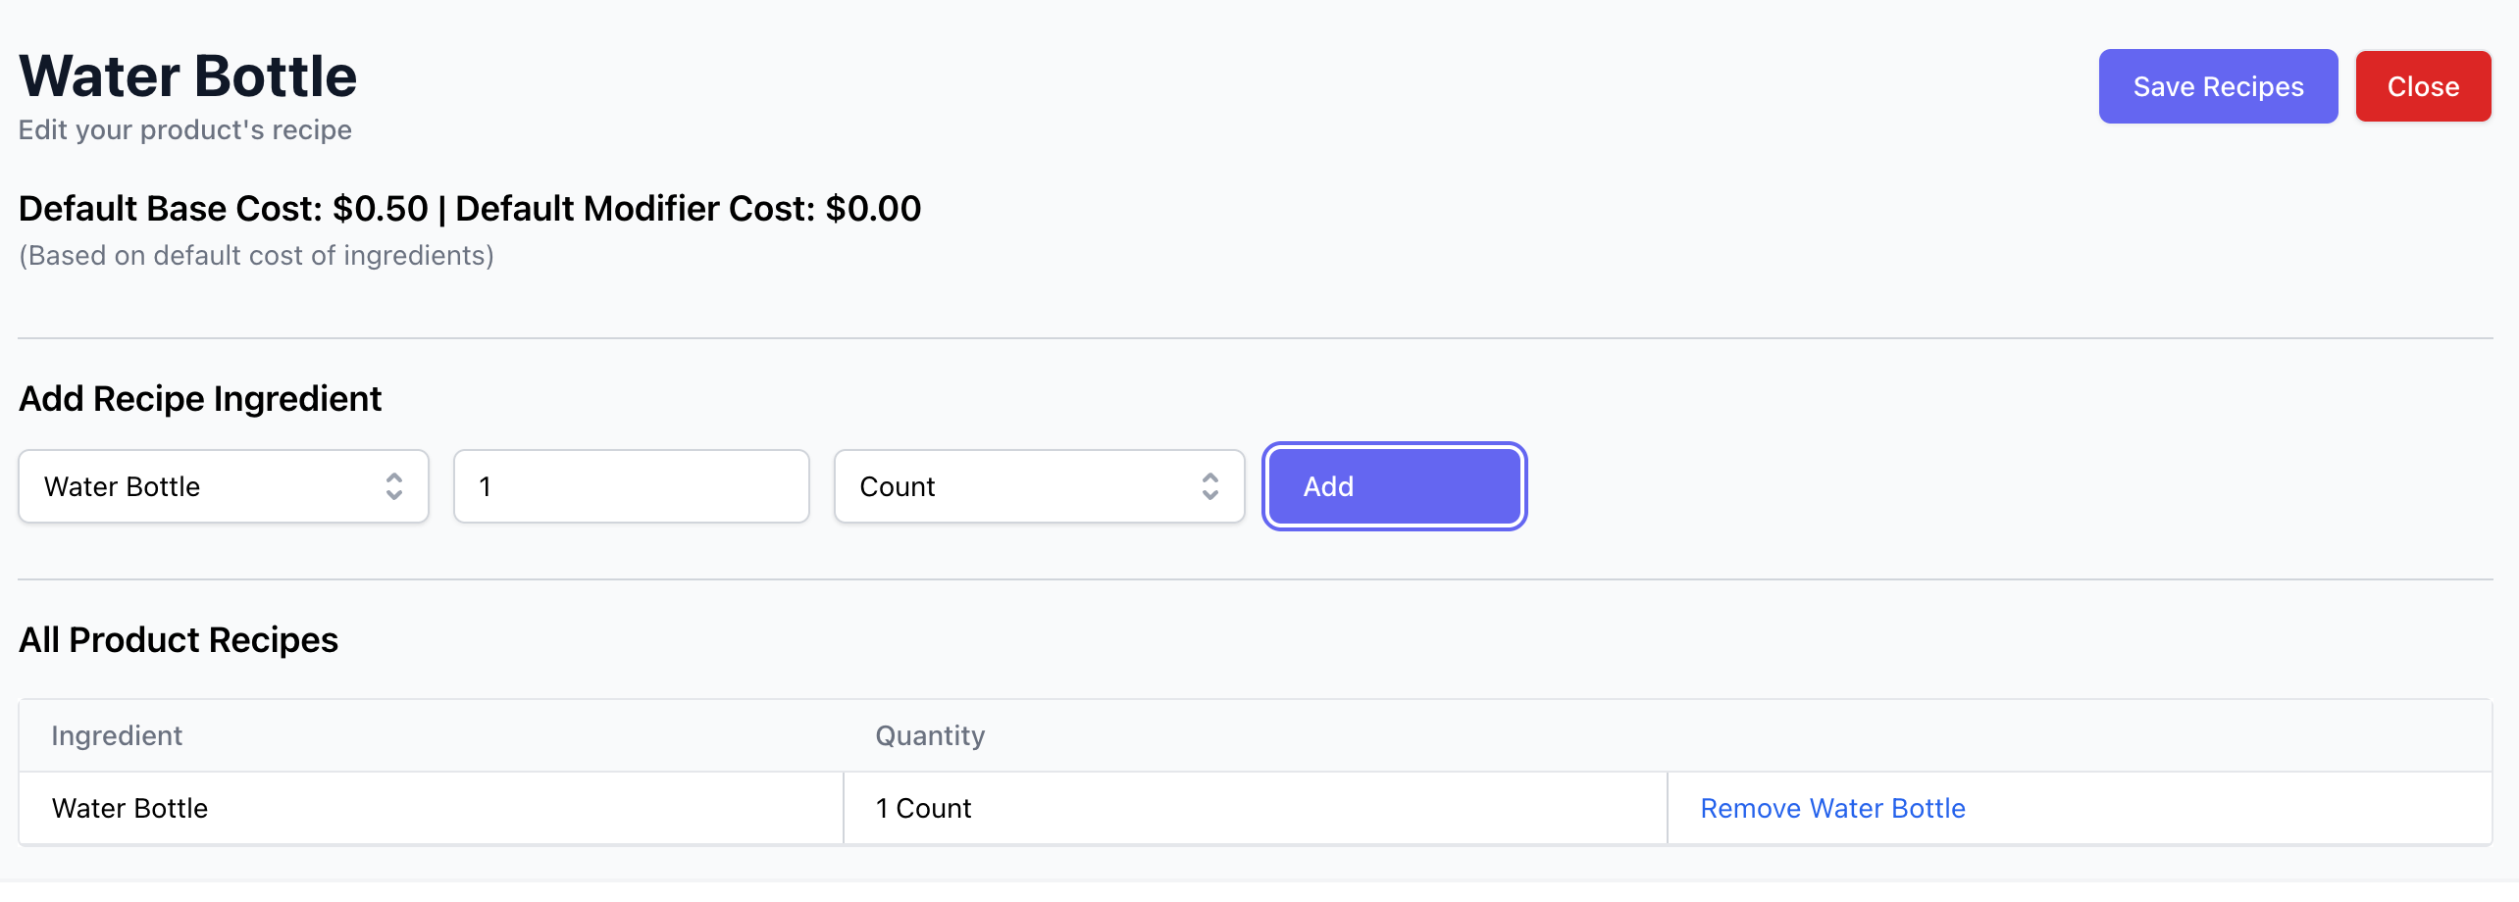Click the Save Recipes button
This screenshot has height=902, width=2519.
pyautogui.click(x=2218, y=86)
